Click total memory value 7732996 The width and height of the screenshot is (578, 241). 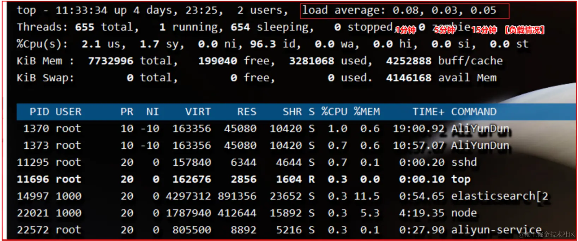tap(110, 61)
